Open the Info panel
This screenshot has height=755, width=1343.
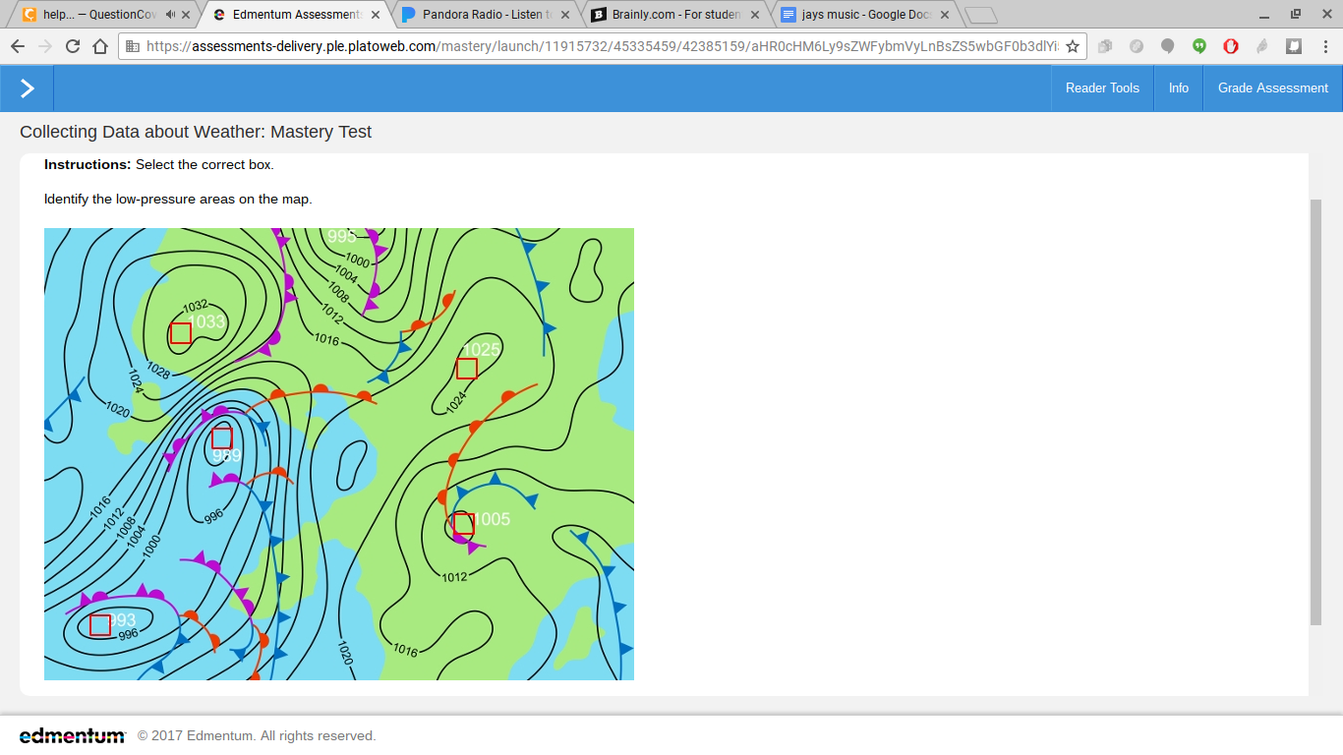point(1179,88)
